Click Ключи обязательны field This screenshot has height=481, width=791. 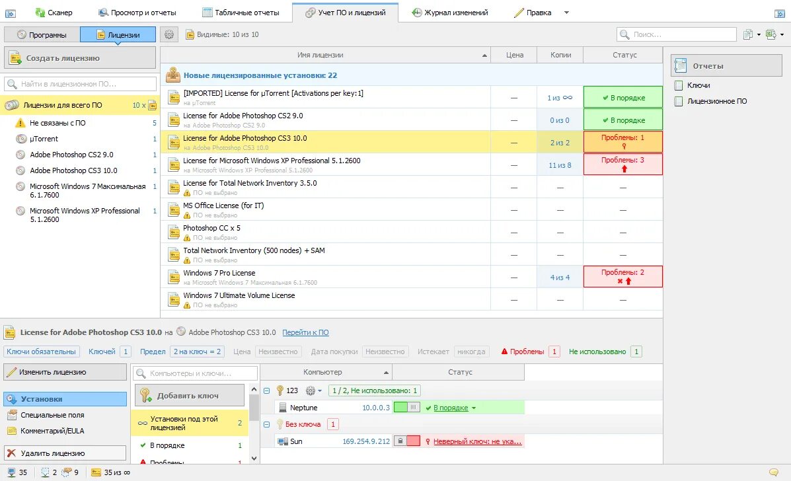coord(42,351)
